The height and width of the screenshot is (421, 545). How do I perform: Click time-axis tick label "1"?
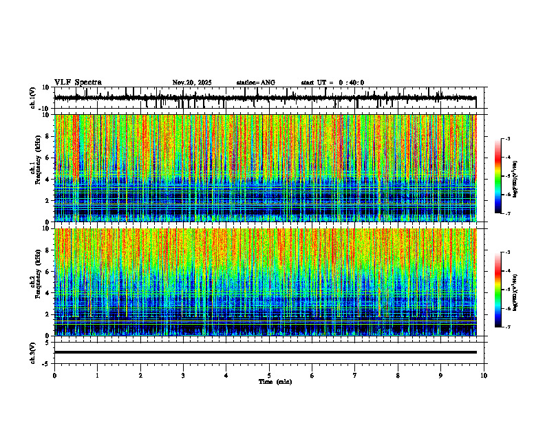pyautogui.click(x=97, y=376)
